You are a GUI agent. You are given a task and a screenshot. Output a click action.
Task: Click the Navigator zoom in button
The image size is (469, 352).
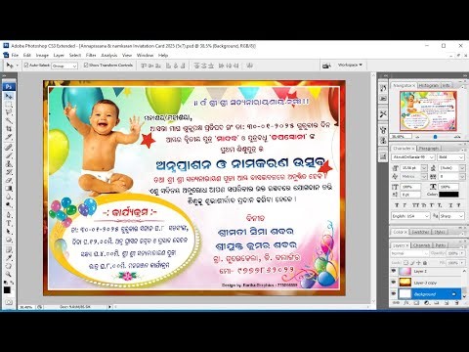coord(458,137)
